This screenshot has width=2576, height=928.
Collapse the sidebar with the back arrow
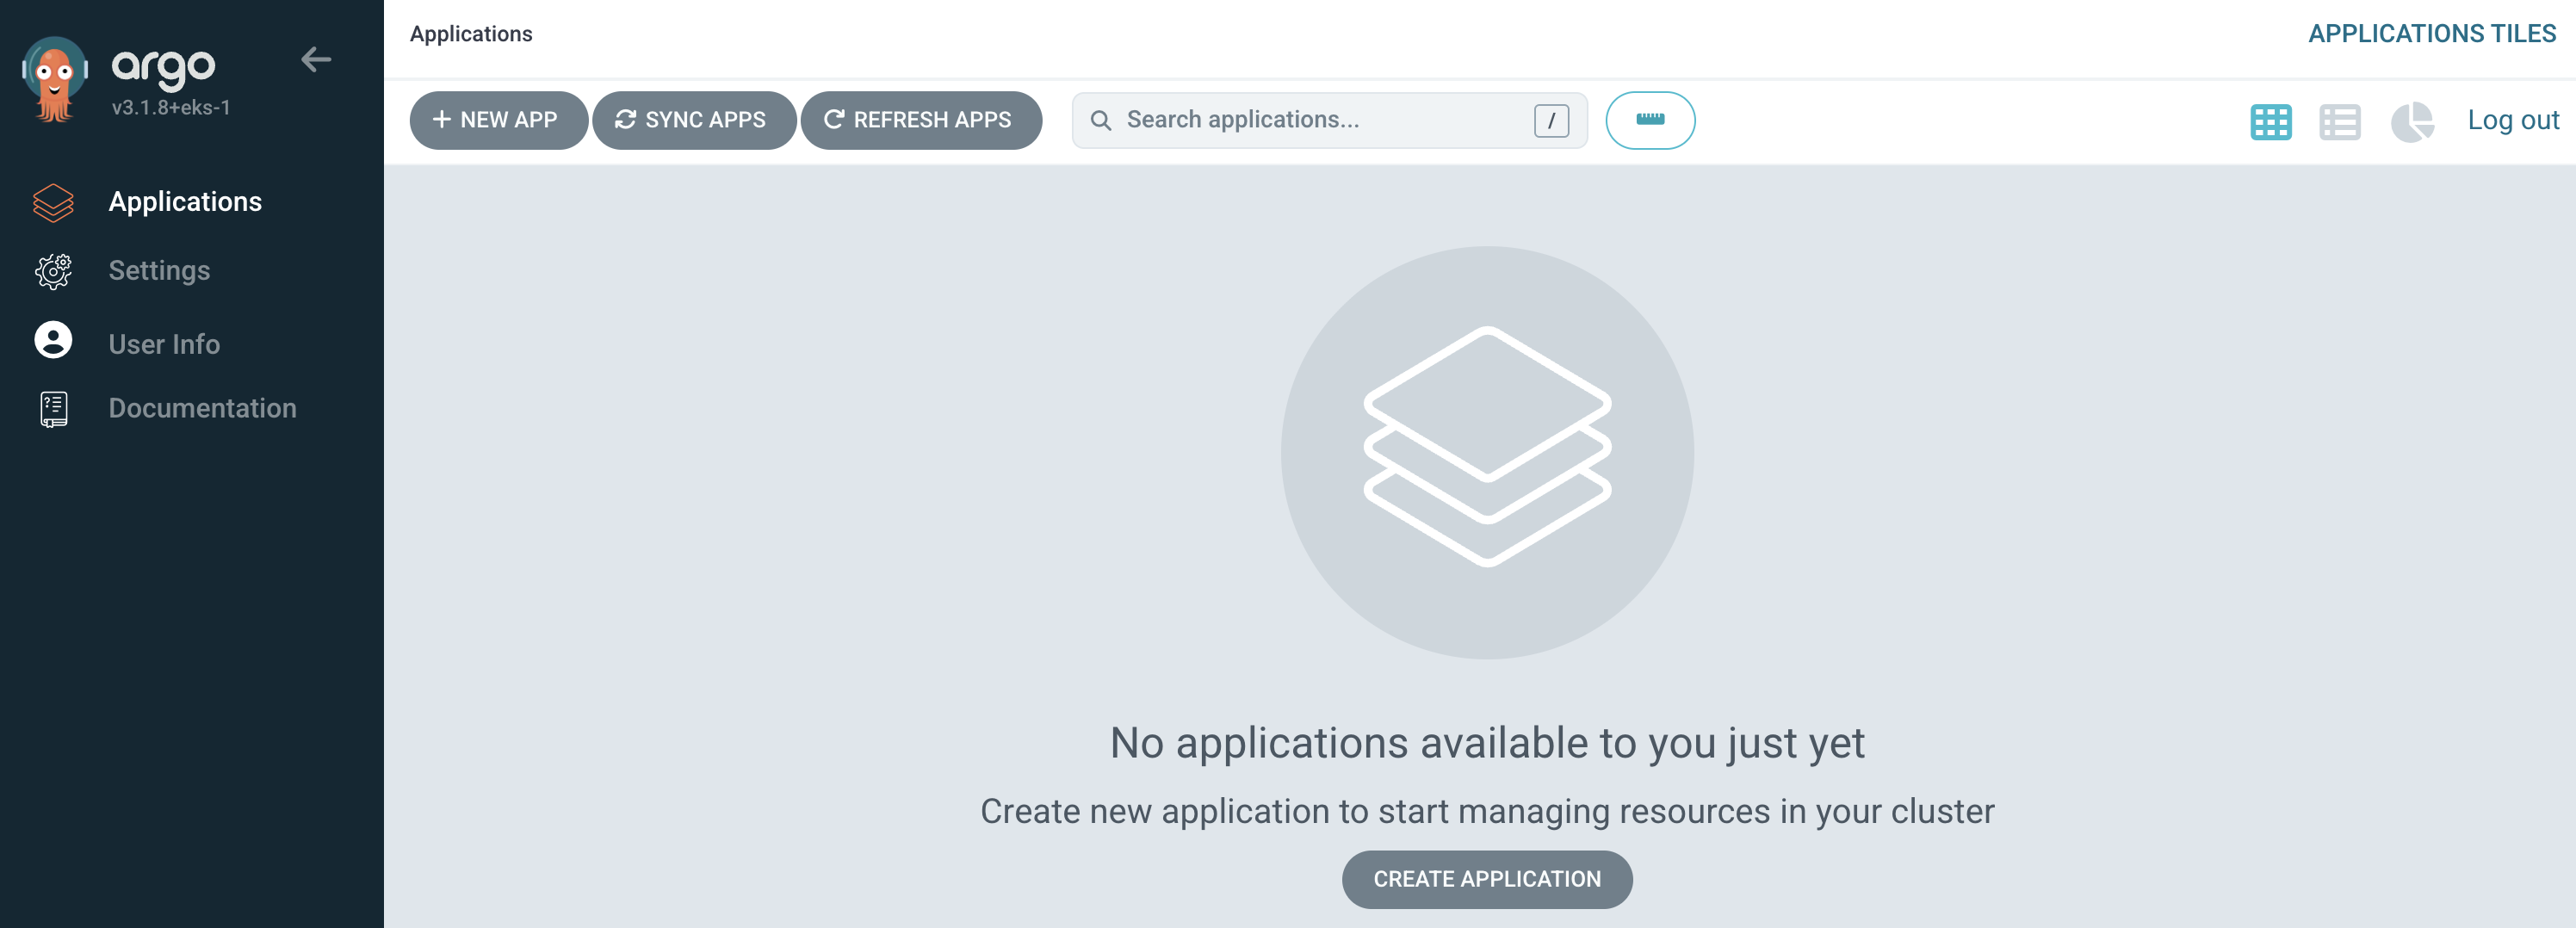tap(316, 60)
